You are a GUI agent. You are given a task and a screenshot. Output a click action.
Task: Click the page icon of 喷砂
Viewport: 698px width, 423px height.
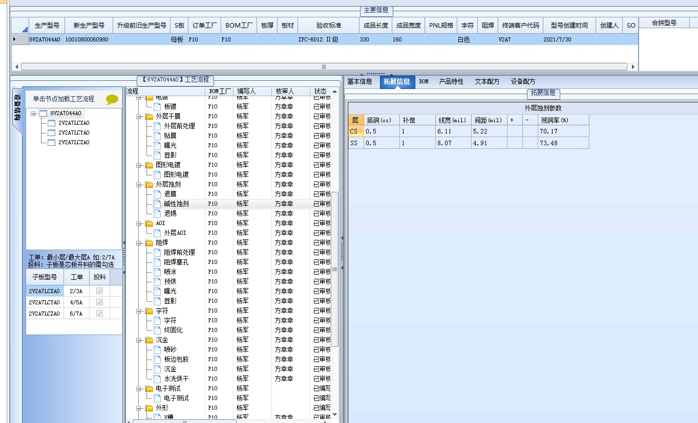(x=157, y=349)
